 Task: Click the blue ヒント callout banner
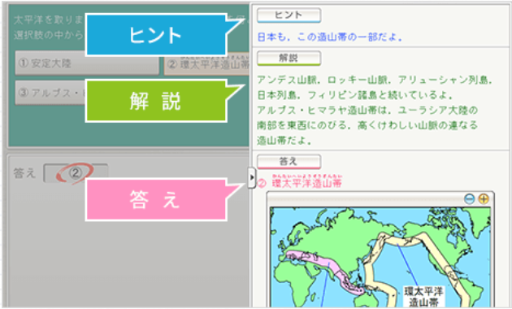click(156, 35)
